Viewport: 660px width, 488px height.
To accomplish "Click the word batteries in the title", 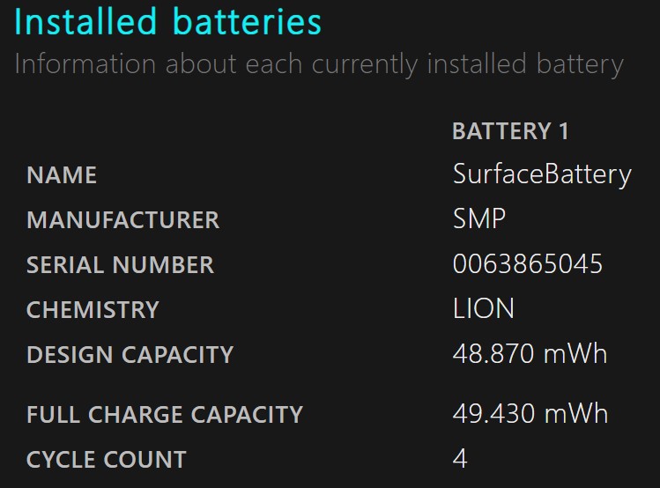I will 247,21.
